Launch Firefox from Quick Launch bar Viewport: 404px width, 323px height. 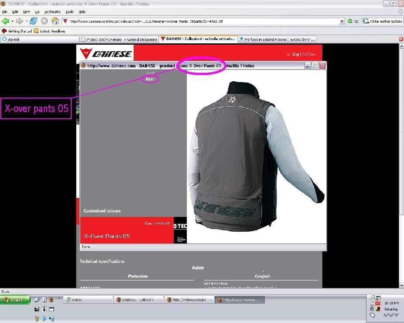tap(51, 299)
